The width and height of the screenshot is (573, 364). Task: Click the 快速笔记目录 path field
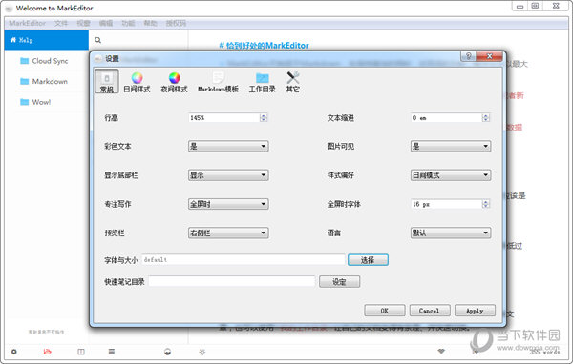click(232, 281)
